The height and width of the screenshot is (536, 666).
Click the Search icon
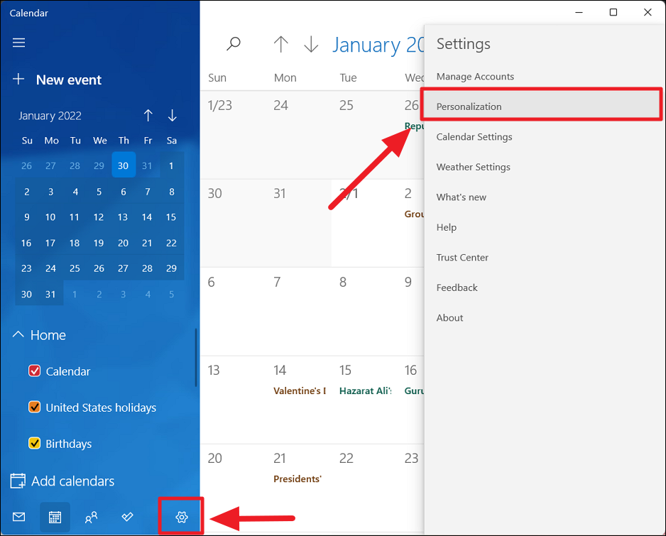234,43
